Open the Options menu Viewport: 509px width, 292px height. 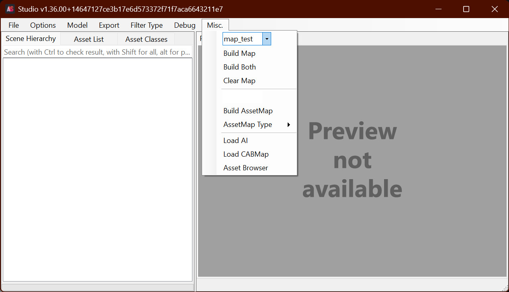point(43,25)
